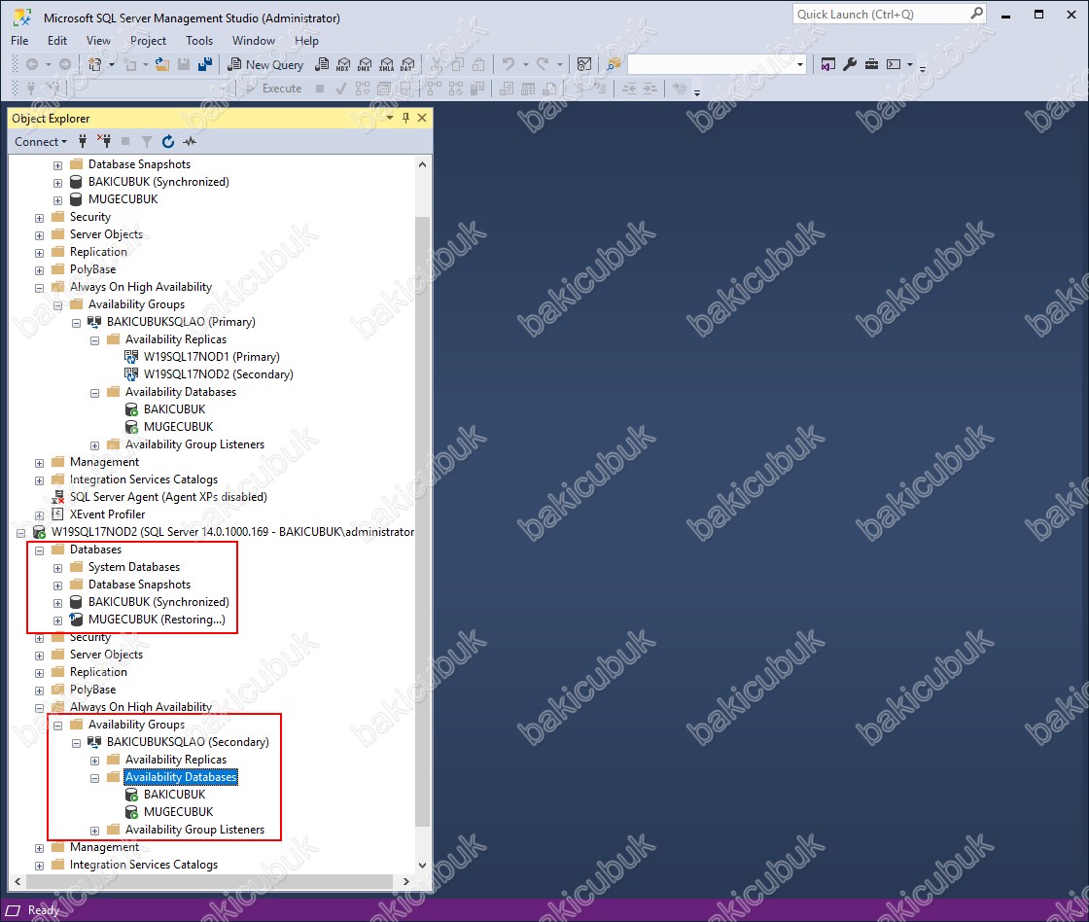Open the Object Explorer window position dropdown

(390, 118)
